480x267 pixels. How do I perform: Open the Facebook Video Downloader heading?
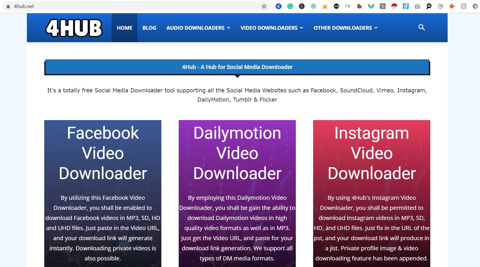(x=103, y=153)
